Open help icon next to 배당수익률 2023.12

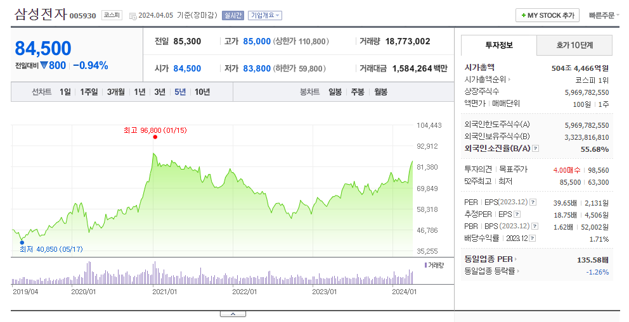click(x=533, y=238)
